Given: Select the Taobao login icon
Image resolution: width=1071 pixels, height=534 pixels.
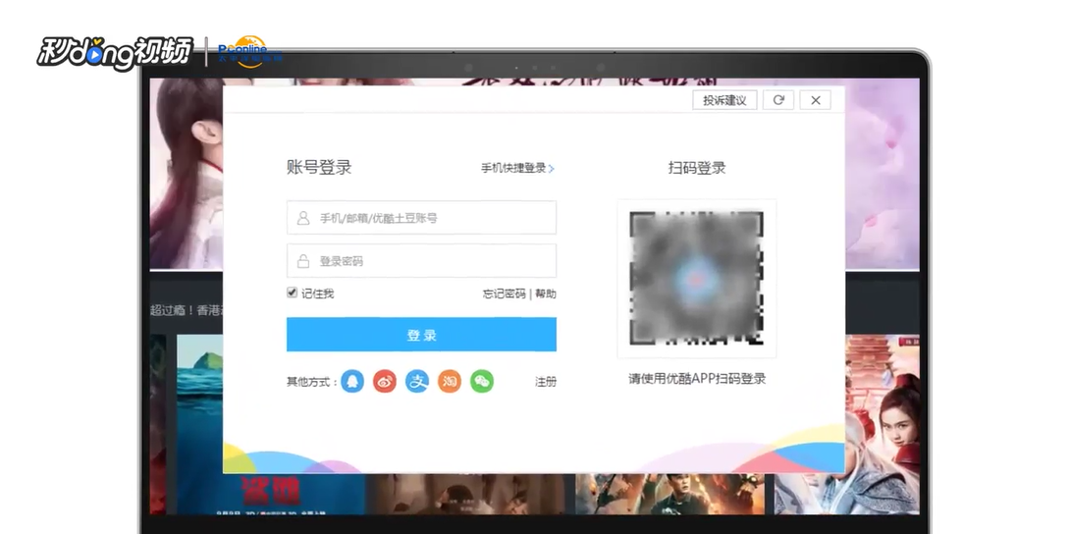Looking at the screenshot, I should [x=450, y=381].
